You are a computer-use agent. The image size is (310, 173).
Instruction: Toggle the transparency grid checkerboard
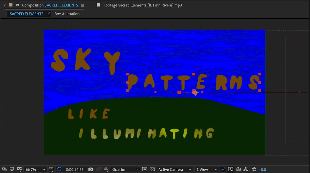point(152,169)
